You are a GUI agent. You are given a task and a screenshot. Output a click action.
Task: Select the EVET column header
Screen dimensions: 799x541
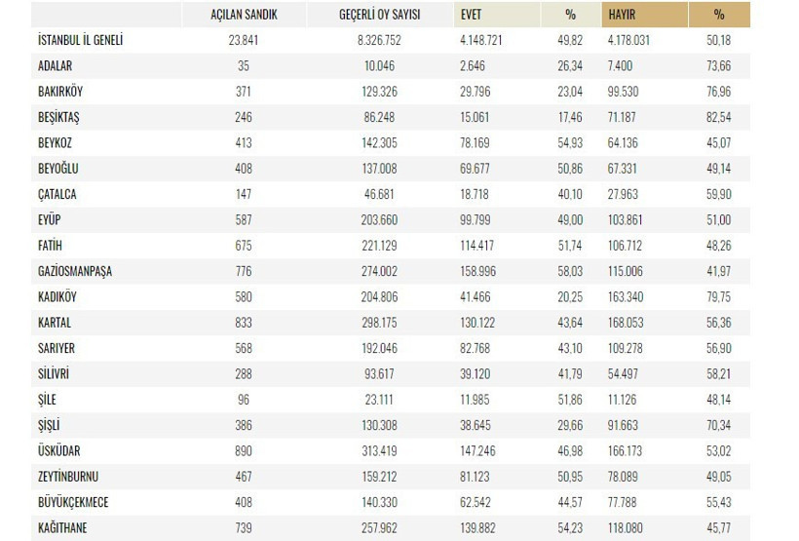pyautogui.click(x=473, y=15)
